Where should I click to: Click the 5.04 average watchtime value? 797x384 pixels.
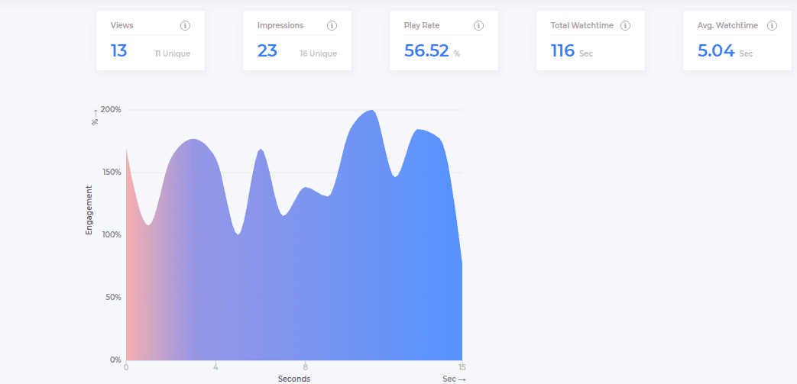pos(716,51)
